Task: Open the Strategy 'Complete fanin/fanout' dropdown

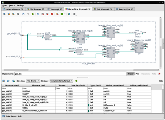Action: click(62, 81)
